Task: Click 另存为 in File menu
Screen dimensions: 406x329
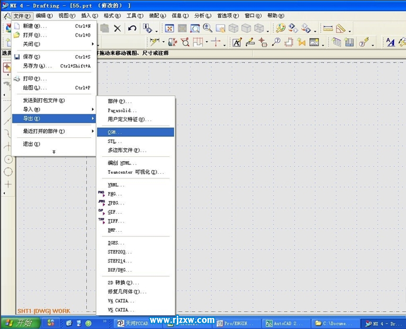Action: click(54, 66)
